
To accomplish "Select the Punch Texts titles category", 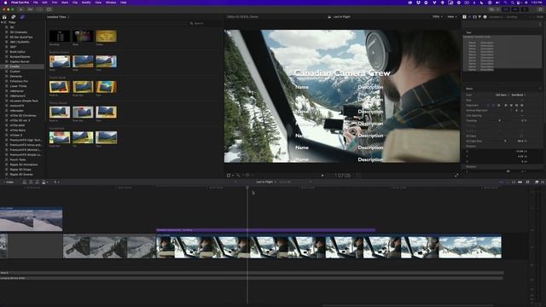I will pyautogui.click(x=18, y=159).
